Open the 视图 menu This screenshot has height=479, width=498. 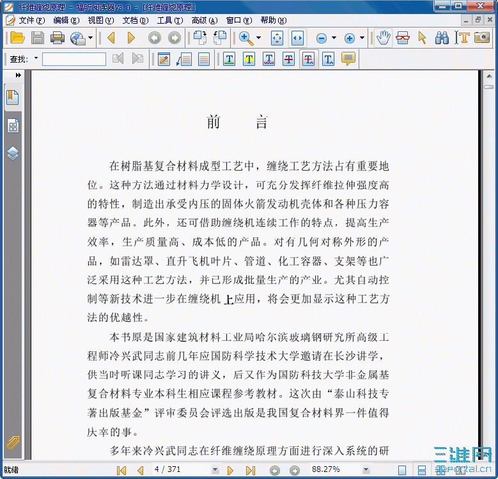(x=100, y=20)
